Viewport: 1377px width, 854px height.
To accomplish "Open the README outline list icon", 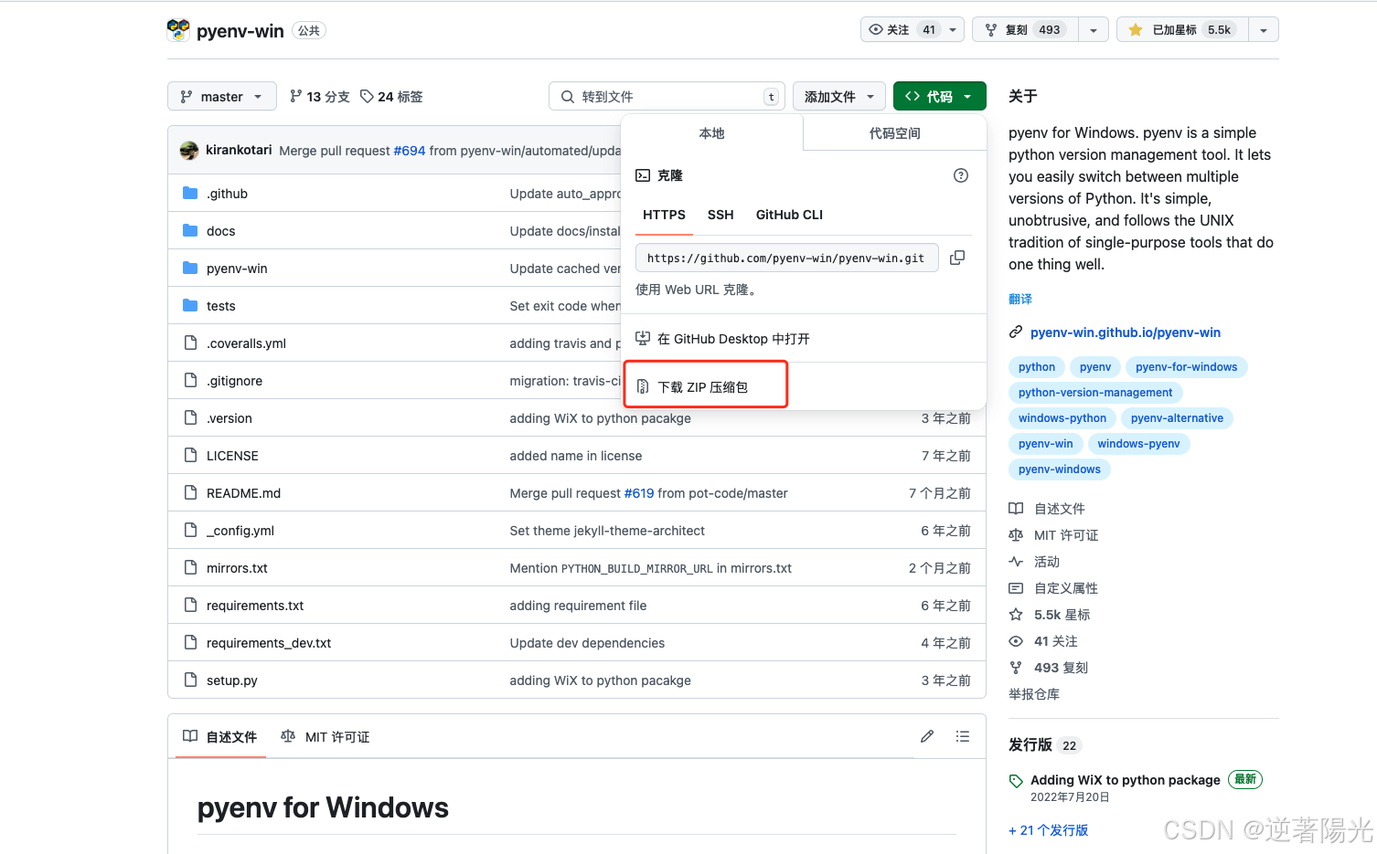I will [x=963, y=736].
